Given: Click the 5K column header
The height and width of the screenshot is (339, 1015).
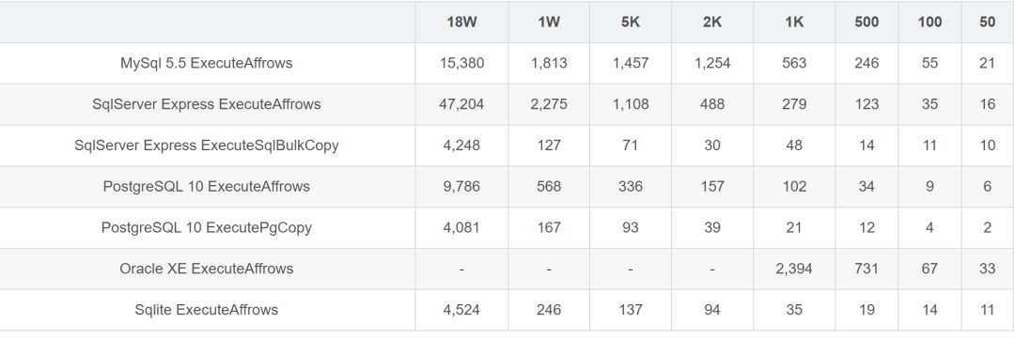Looking at the screenshot, I should (631, 22).
